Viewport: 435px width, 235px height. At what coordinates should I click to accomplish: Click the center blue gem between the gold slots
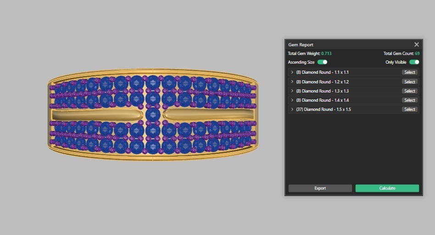pos(153,115)
